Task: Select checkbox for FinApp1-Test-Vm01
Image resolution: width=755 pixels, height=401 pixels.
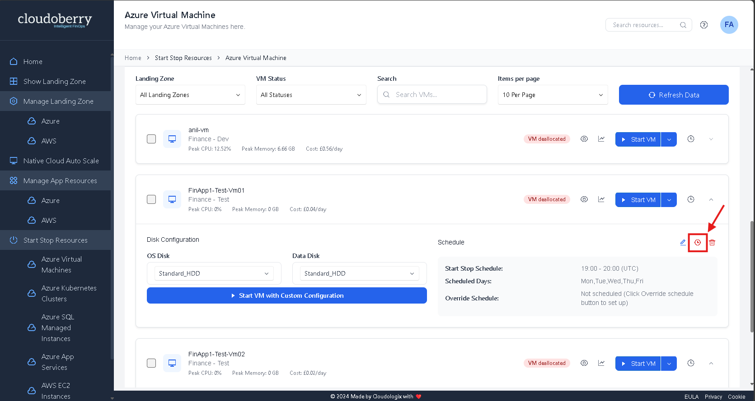Action: 151,199
